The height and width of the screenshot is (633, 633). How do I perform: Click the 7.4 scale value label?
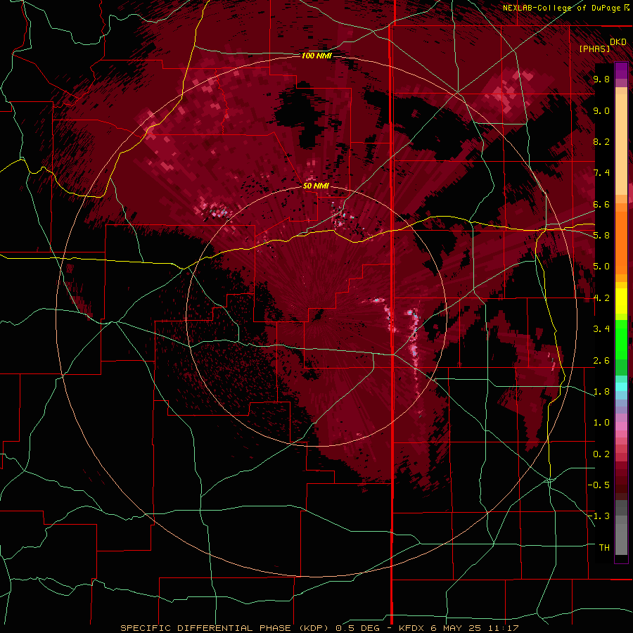click(x=601, y=173)
